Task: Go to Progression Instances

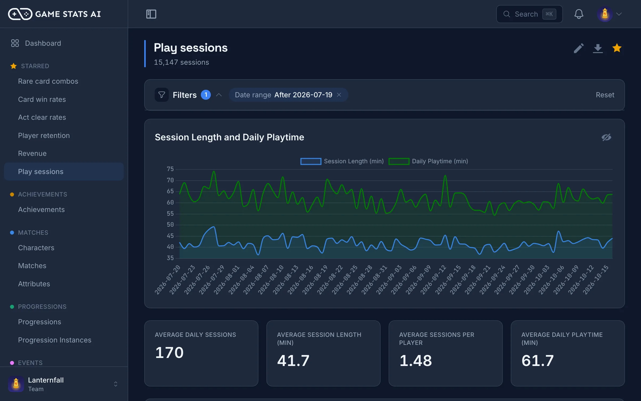Action: coord(64,340)
